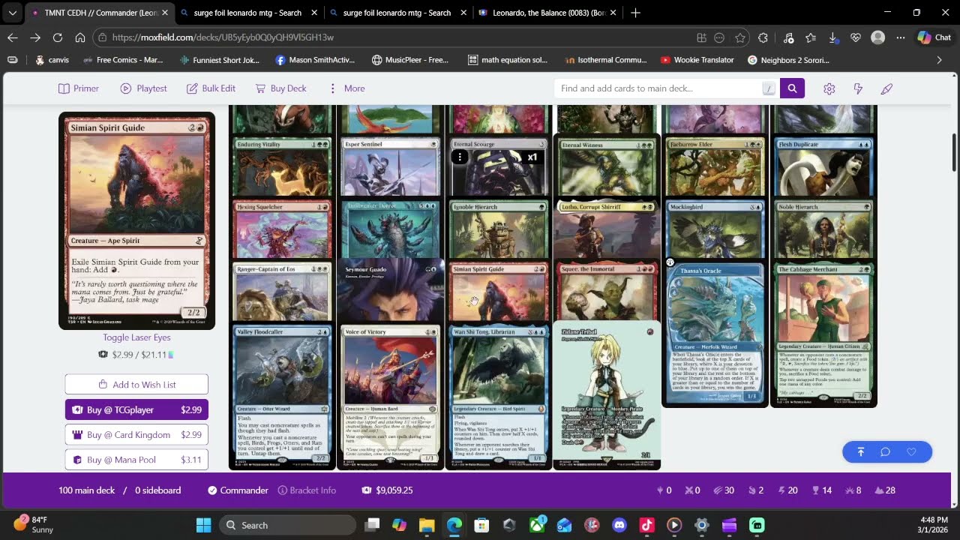Switch to first surge foil leonardo search tab
The width and height of the screenshot is (960, 540).
(x=248, y=13)
